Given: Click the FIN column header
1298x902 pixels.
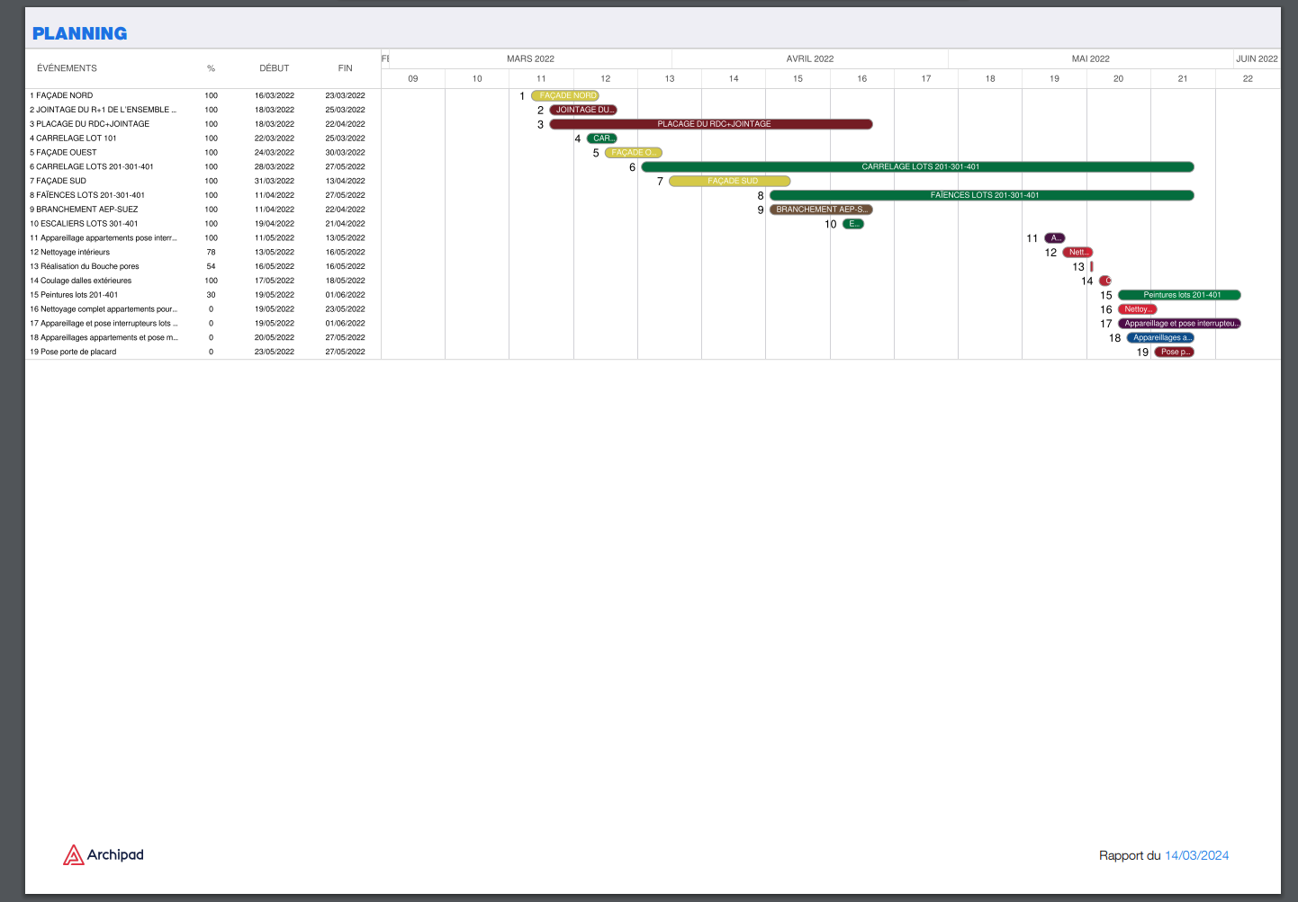Looking at the screenshot, I should tap(346, 68).
